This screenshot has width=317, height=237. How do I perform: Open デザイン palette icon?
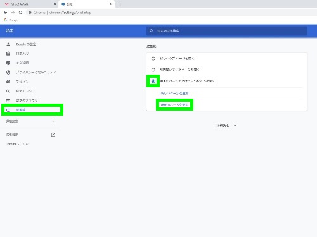8,82
